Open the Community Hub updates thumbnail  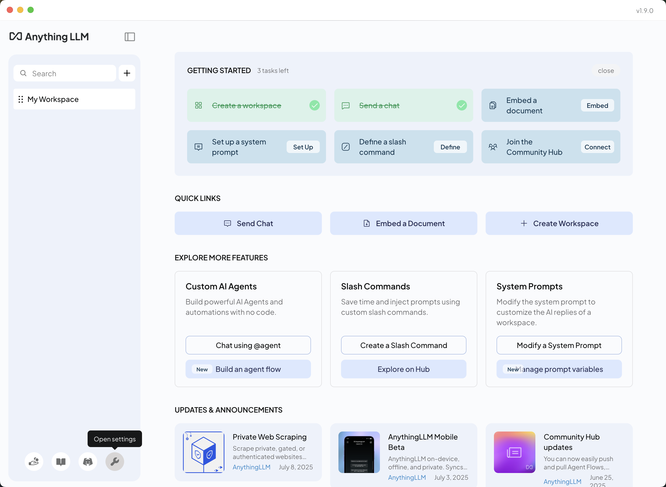coord(515,452)
